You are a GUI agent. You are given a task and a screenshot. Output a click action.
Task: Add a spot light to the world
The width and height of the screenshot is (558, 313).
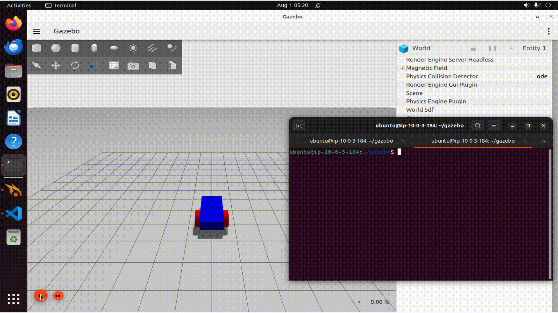(x=172, y=48)
